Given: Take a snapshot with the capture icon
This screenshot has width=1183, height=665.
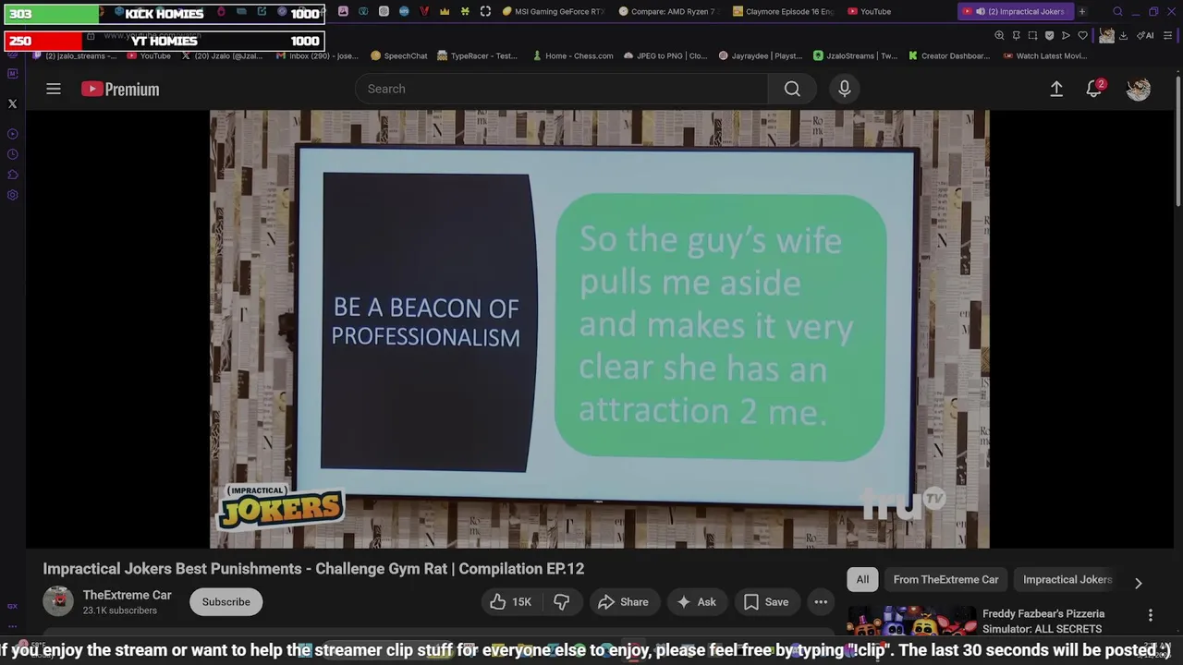Looking at the screenshot, I should (1032, 35).
